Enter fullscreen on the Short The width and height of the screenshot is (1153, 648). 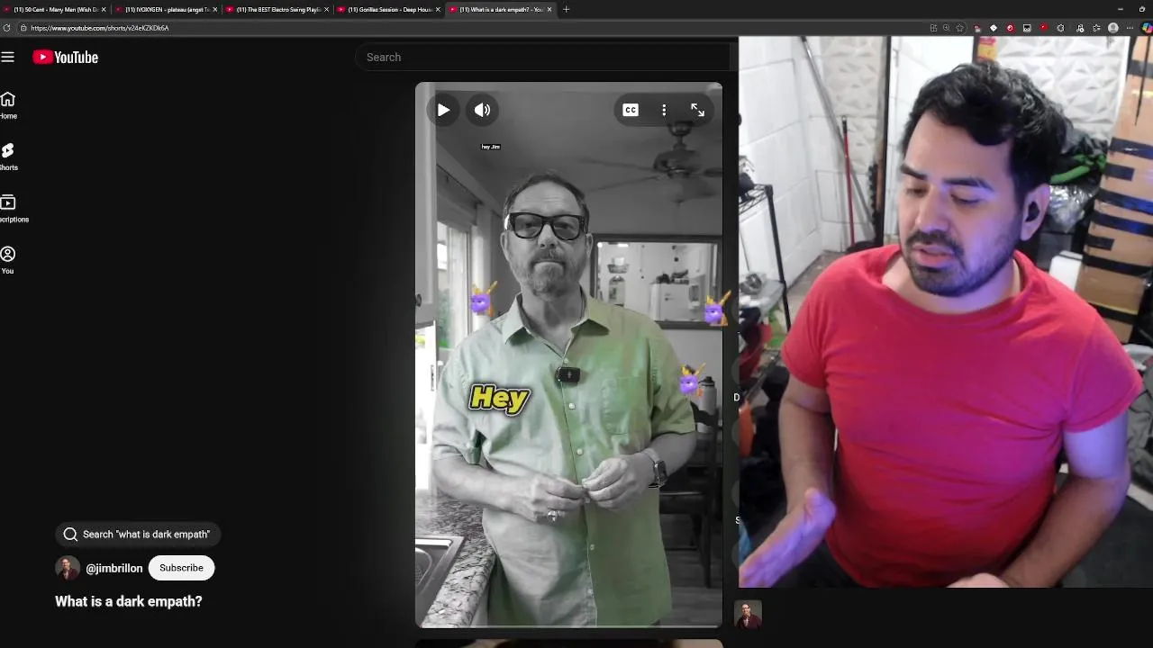click(x=697, y=110)
